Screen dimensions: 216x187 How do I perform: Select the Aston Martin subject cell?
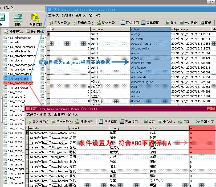click(x=150, y=77)
